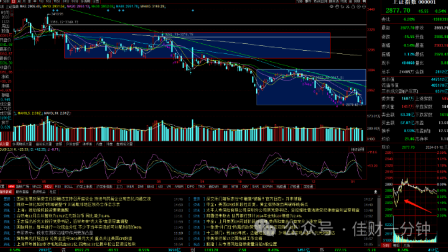Click the KDJ parameter label
The image size is (448, 252).
[x=5, y=149]
